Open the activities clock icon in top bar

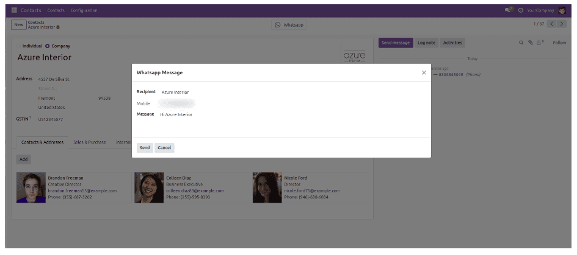point(521,10)
